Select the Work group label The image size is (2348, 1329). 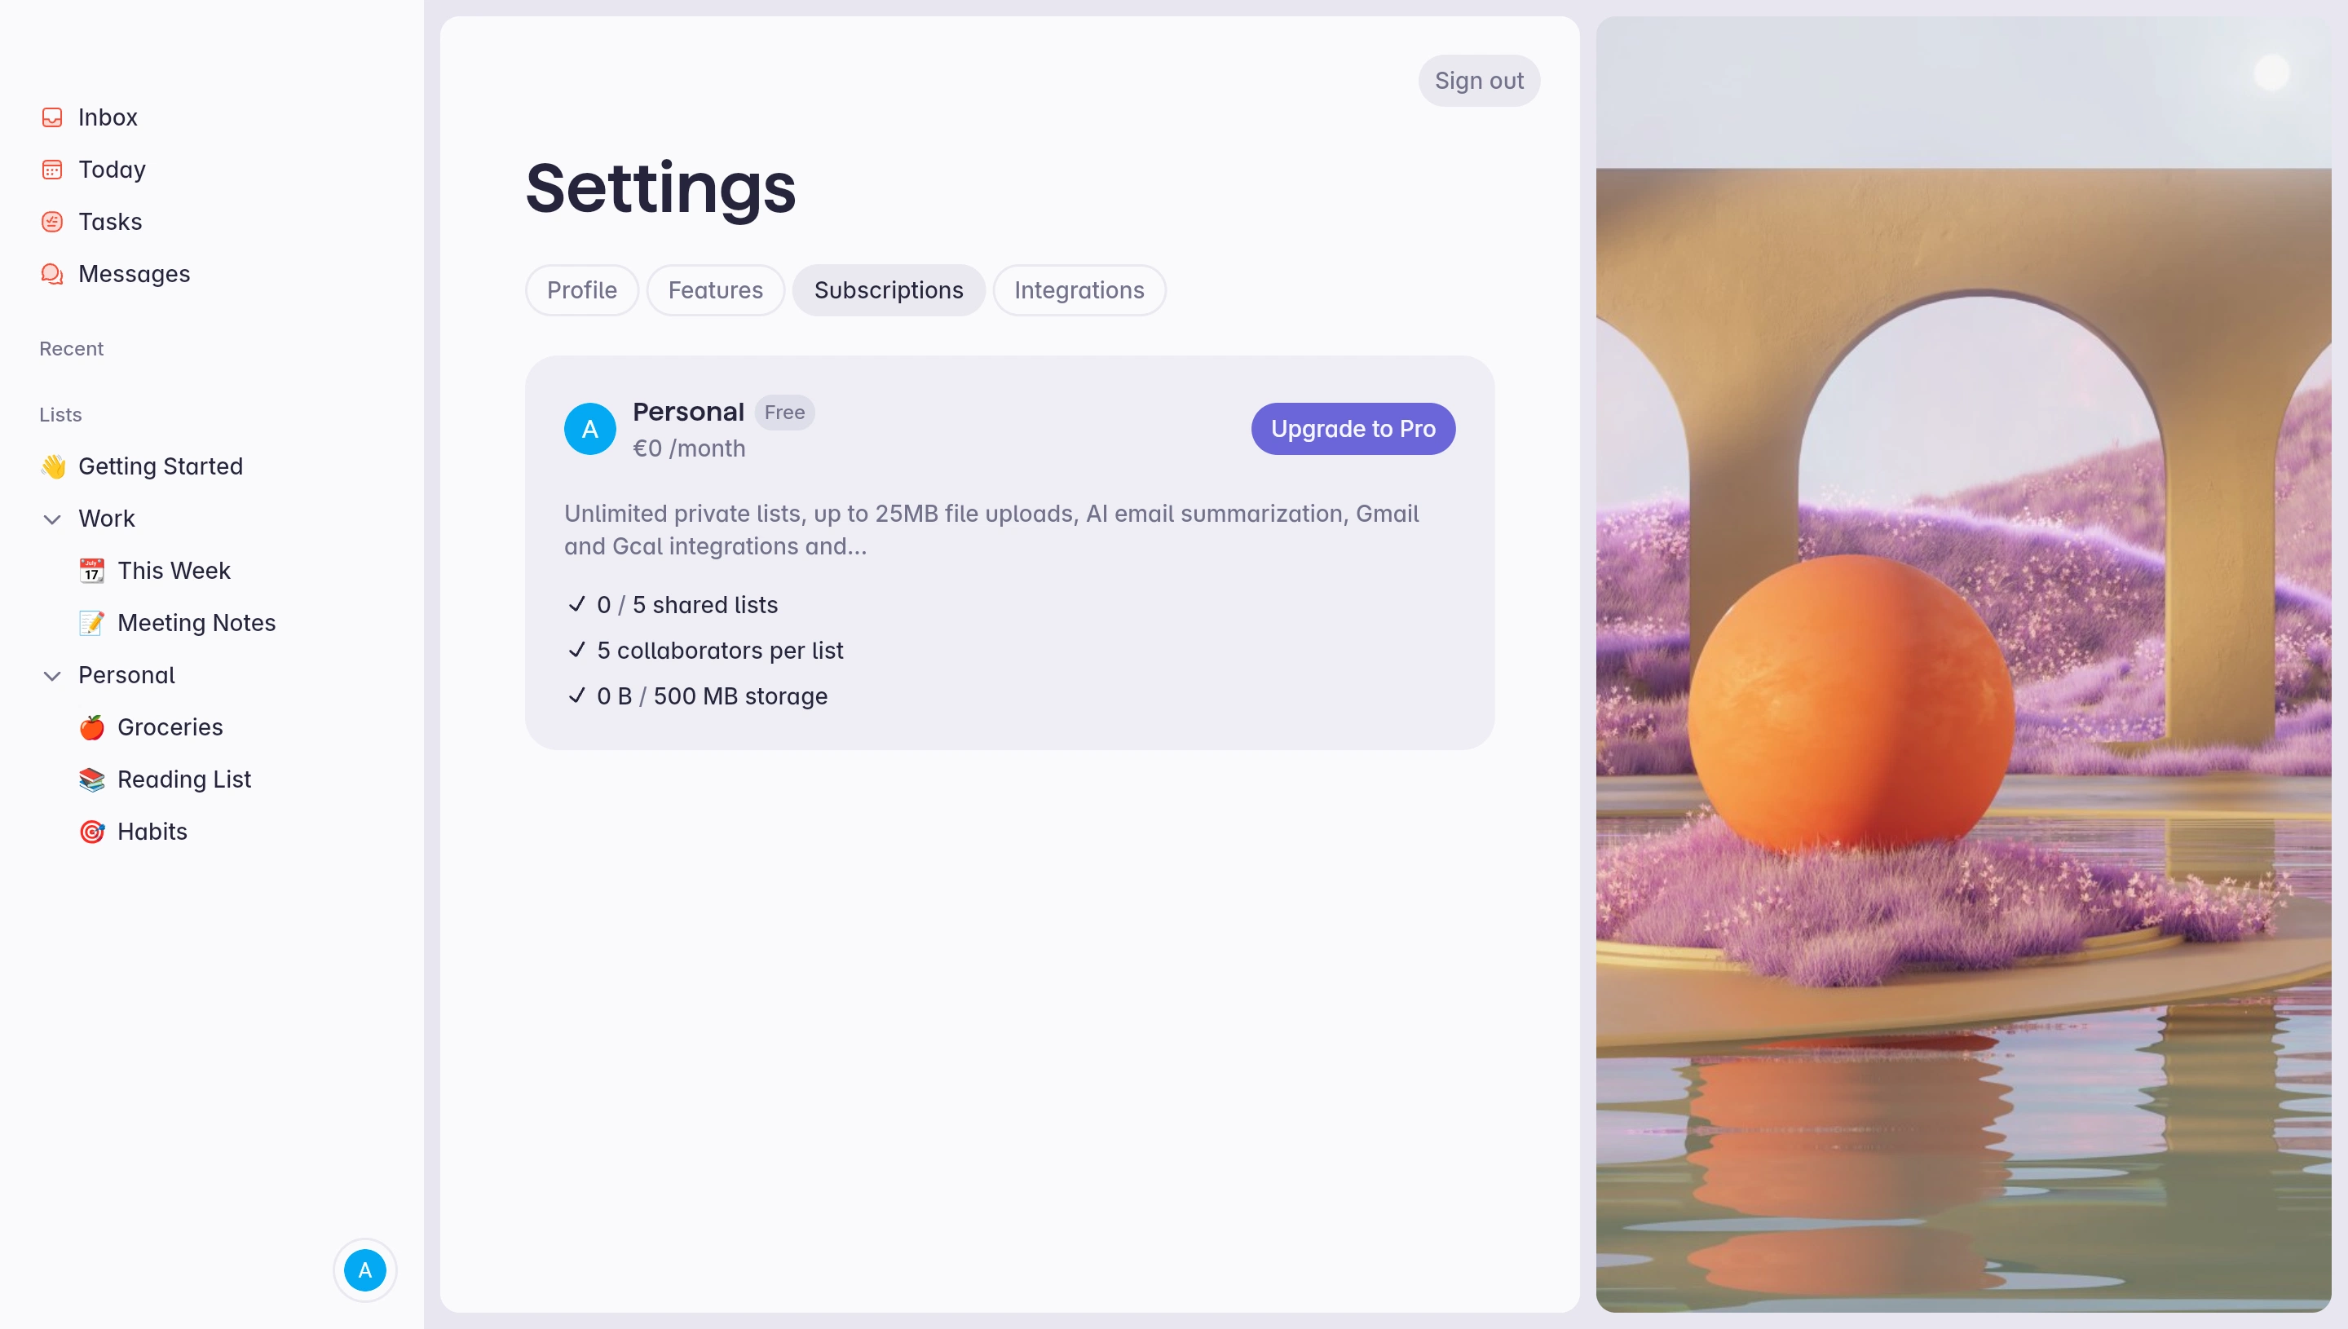[x=107, y=519]
